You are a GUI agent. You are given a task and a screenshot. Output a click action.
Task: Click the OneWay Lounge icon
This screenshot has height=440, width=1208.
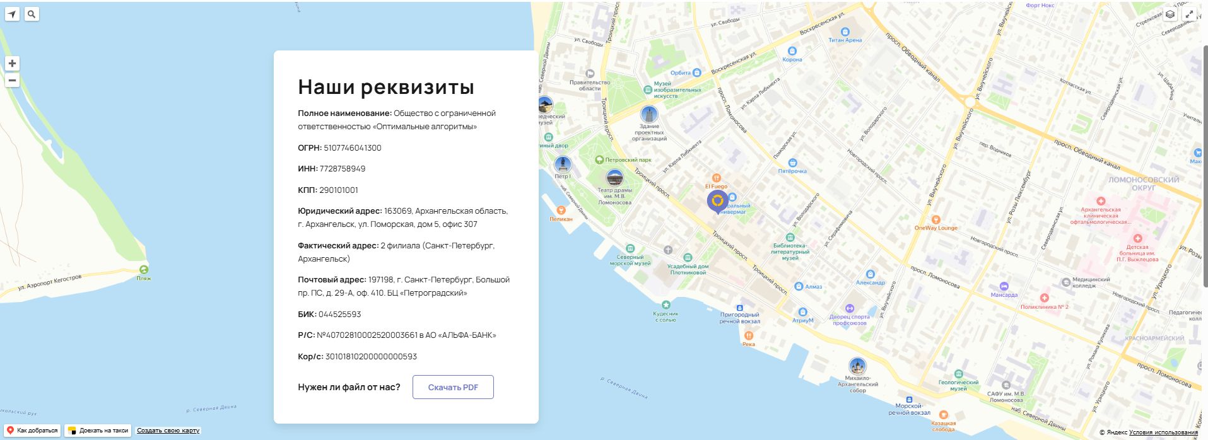935,219
